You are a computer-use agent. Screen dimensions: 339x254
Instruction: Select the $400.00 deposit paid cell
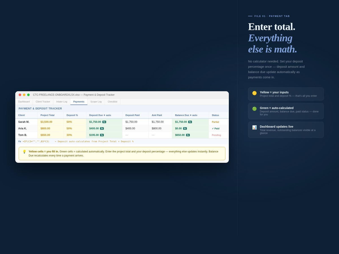[x=135, y=128]
